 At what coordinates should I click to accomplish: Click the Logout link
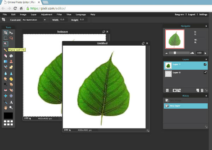pos(192,15)
